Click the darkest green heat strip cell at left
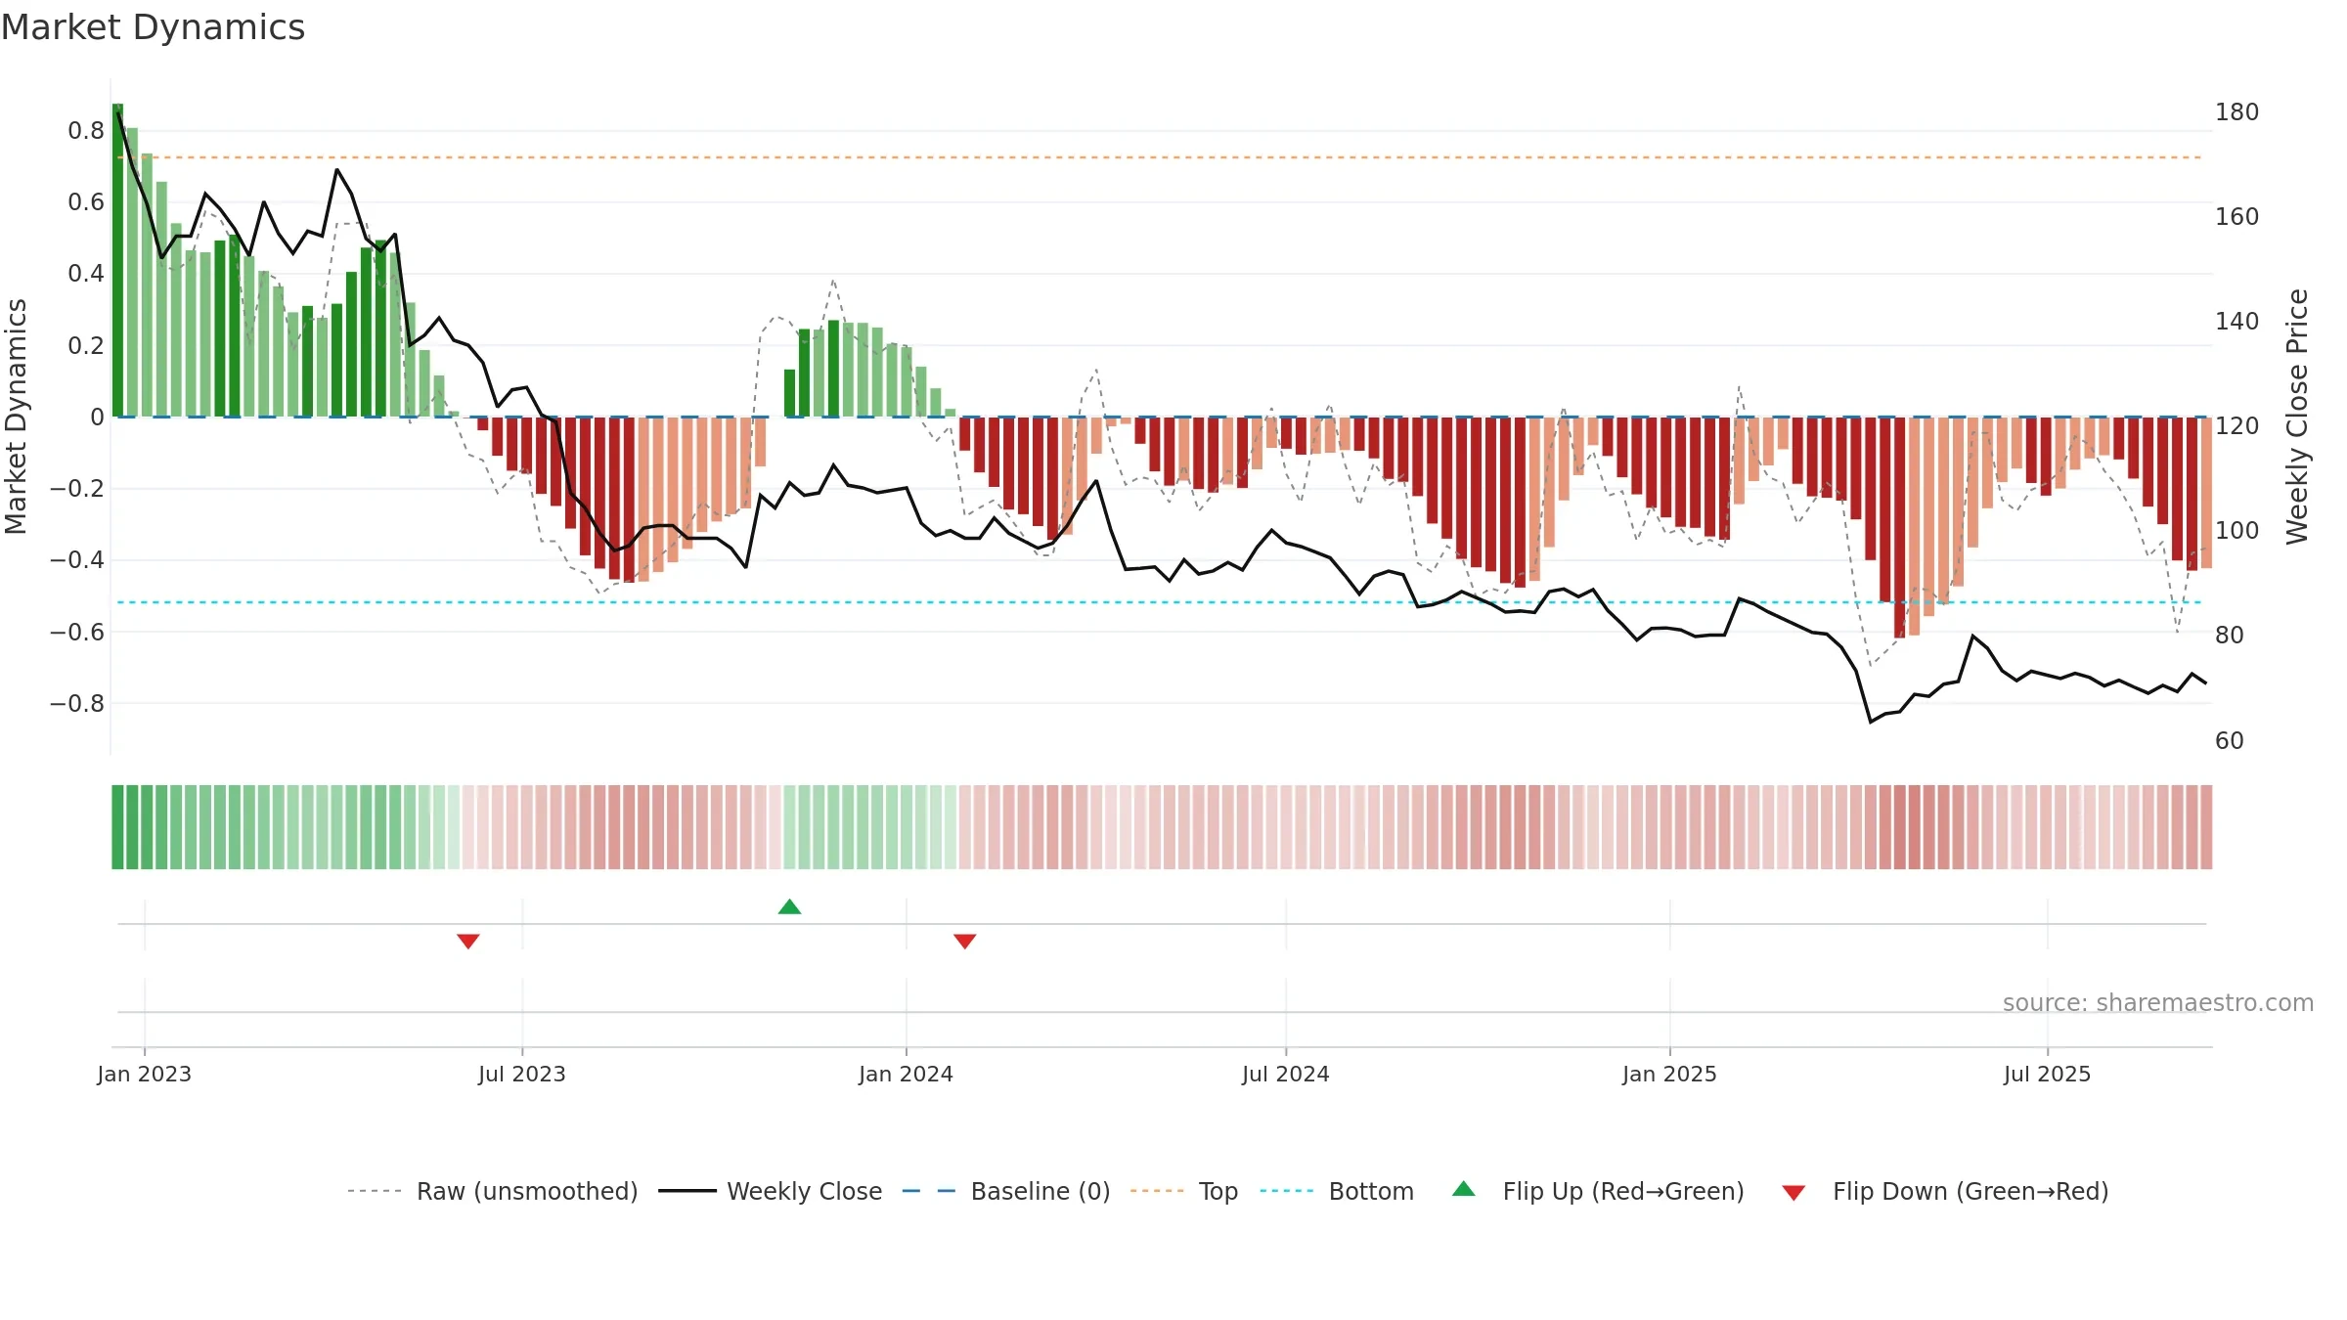The image size is (2347, 1320). click(117, 827)
